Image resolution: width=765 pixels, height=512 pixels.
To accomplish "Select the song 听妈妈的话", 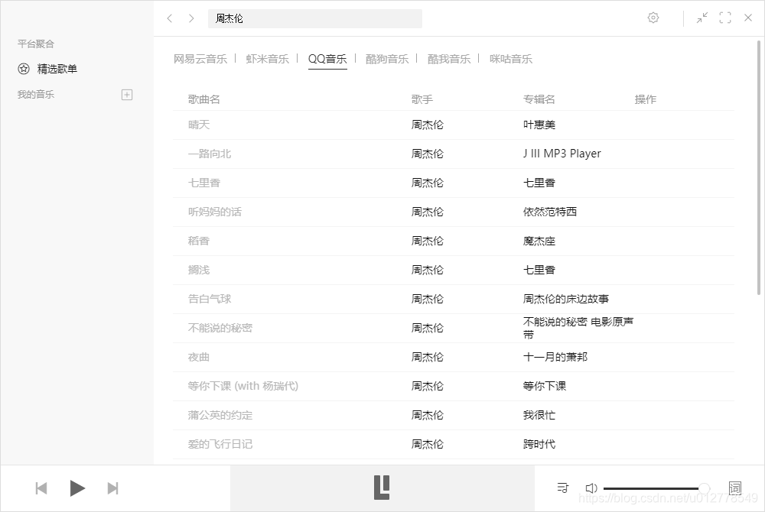I will pyautogui.click(x=215, y=212).
